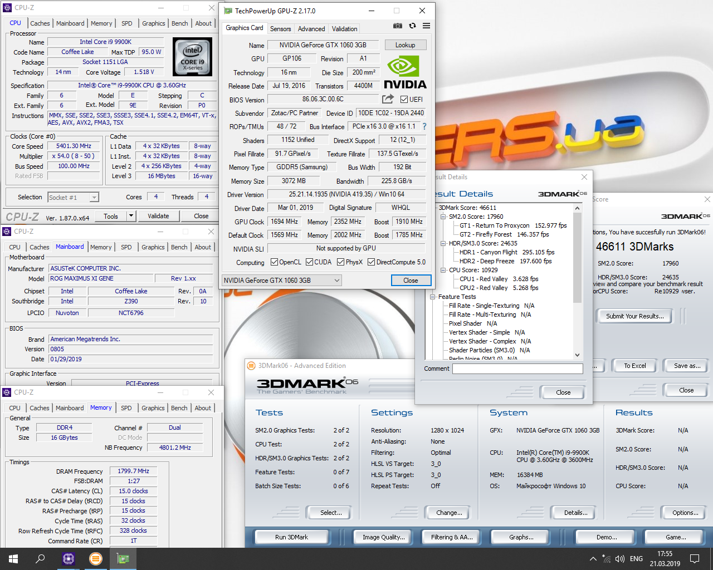Viewport: 713px width, 570px height.
Task: Click the TechPowerUp GPU-Z title bar icon
Action: click(x=228, y=11)
